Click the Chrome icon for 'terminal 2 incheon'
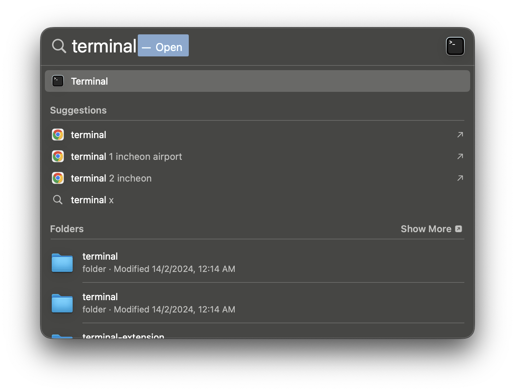This screenshot has height=392, width=515. [58, 178]
